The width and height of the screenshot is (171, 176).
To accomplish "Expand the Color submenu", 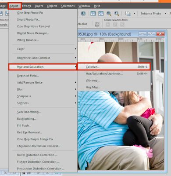I will (x=43, y=49).
